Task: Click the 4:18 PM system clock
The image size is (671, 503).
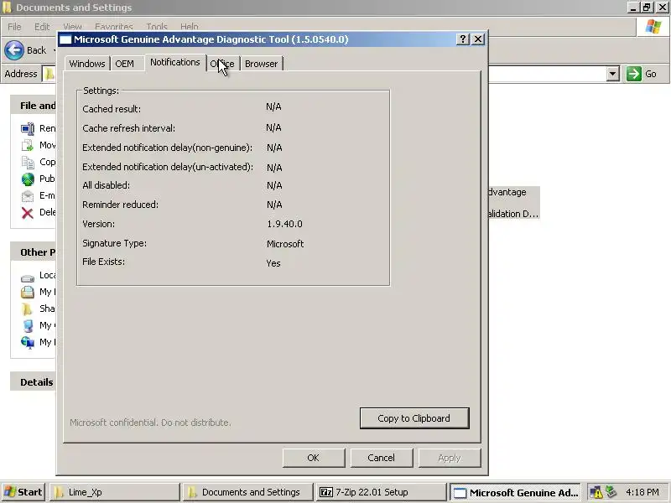Action: pyautogui.click(x=642, y=492)
